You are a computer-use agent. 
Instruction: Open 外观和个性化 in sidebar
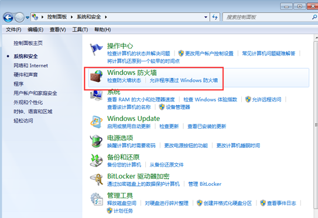pos(28,102)
